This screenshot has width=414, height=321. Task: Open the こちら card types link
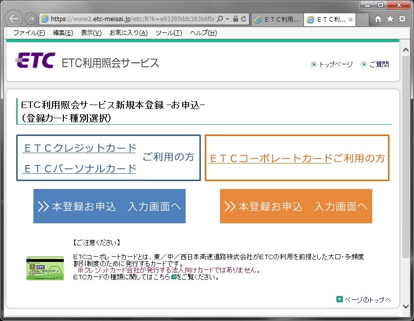[x=162, y=277]
